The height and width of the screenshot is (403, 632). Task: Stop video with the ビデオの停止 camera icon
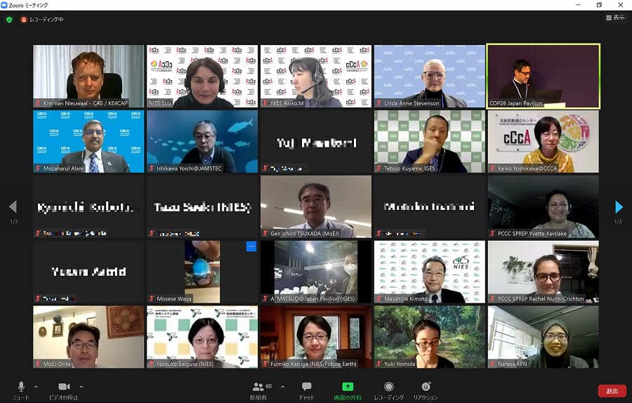point(64,387)
